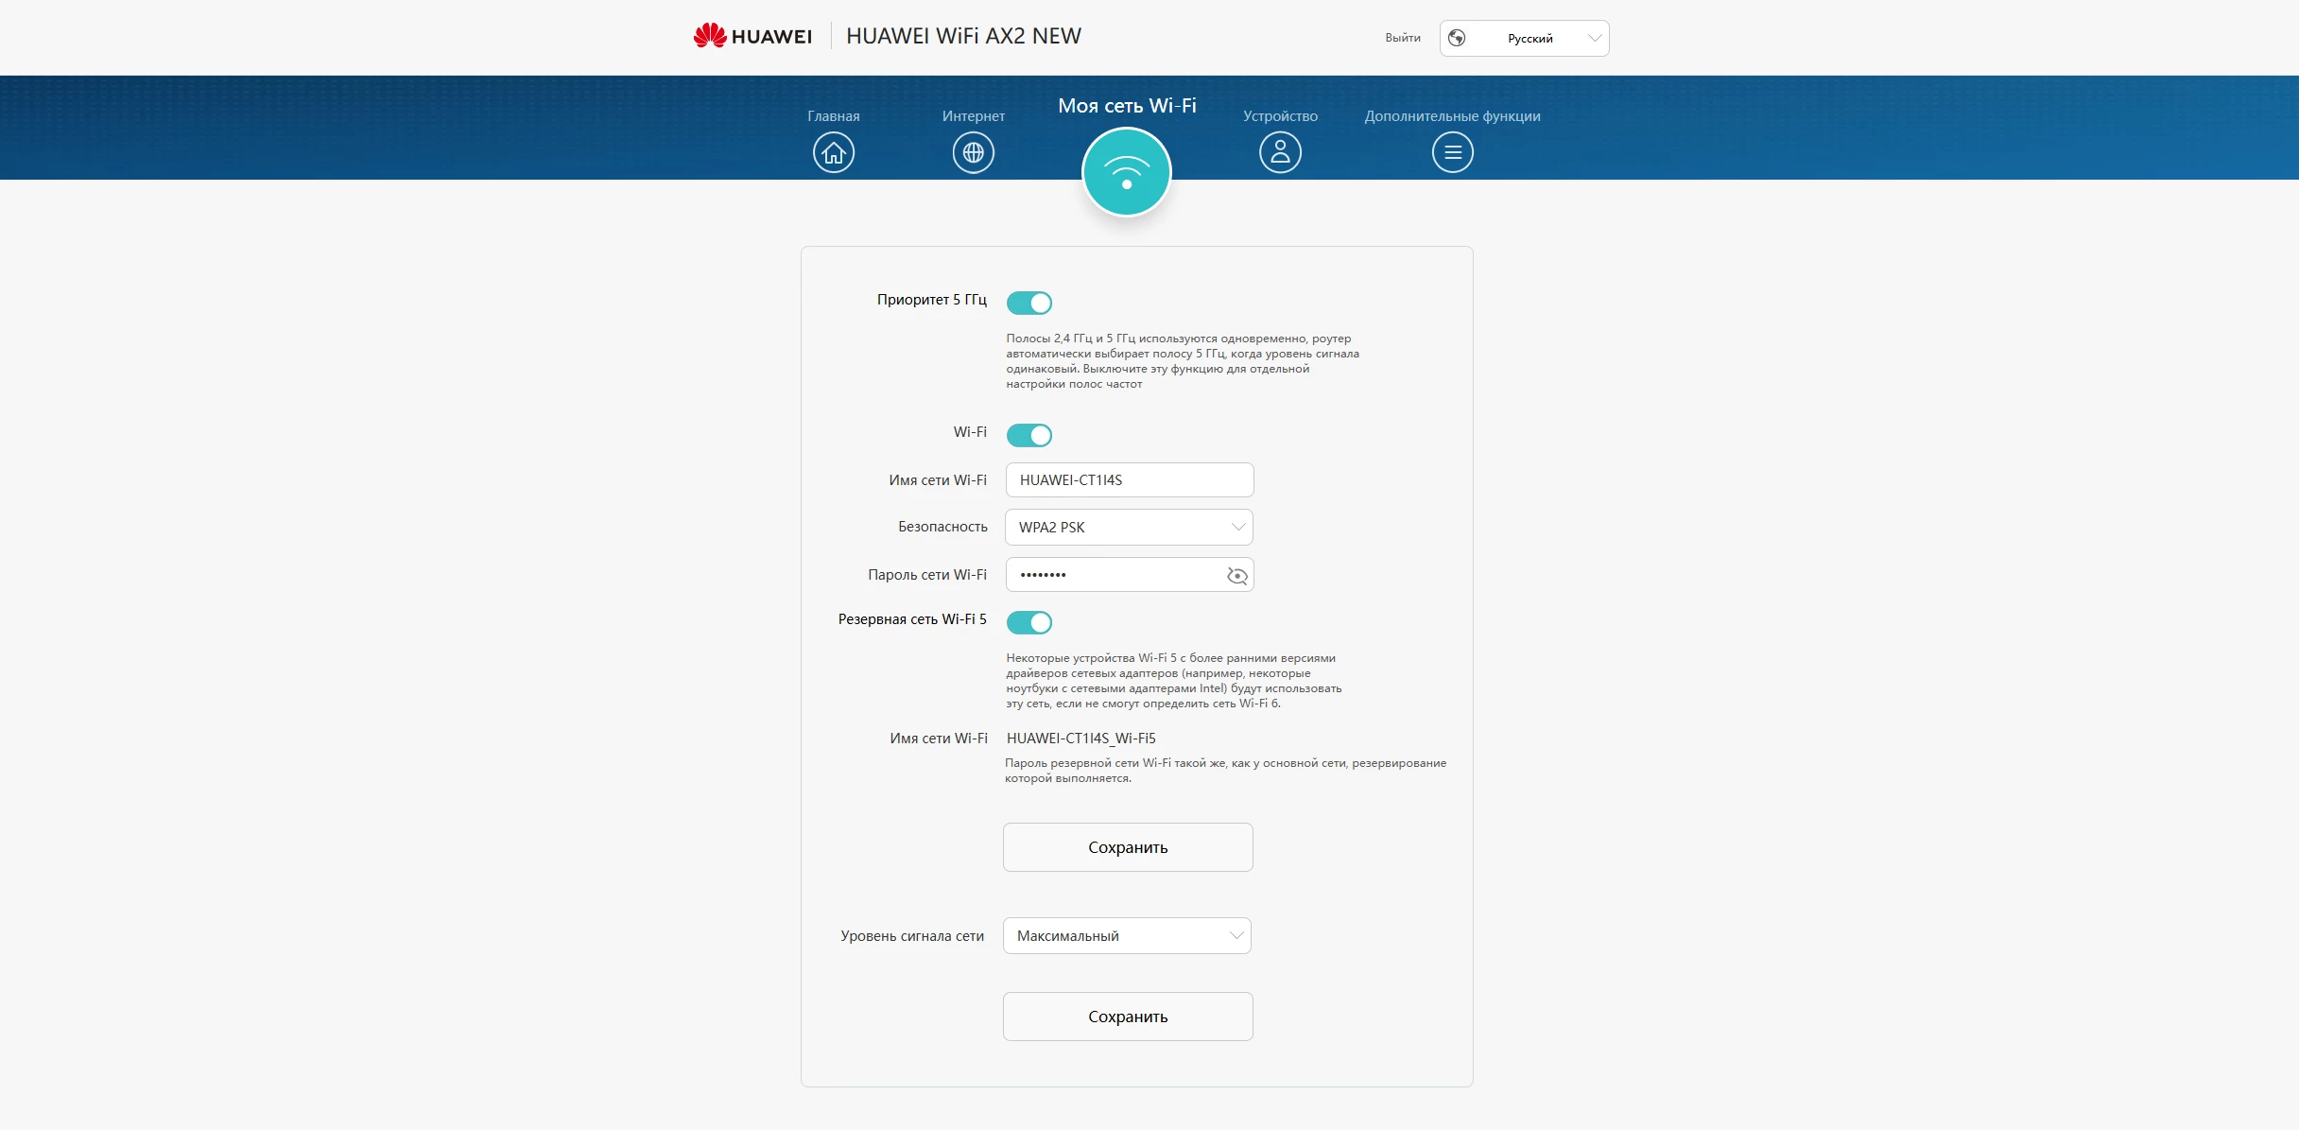This screenshot has height=1130, width=2299.
Task: Expand the signal level Максимальный dropdown
Action: coord(1127,936)
